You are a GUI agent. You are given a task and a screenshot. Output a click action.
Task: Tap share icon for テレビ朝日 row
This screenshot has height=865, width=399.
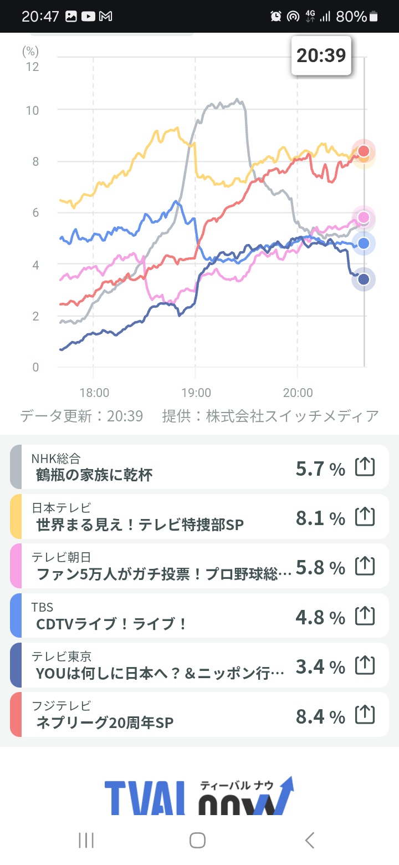pos(365,566)
